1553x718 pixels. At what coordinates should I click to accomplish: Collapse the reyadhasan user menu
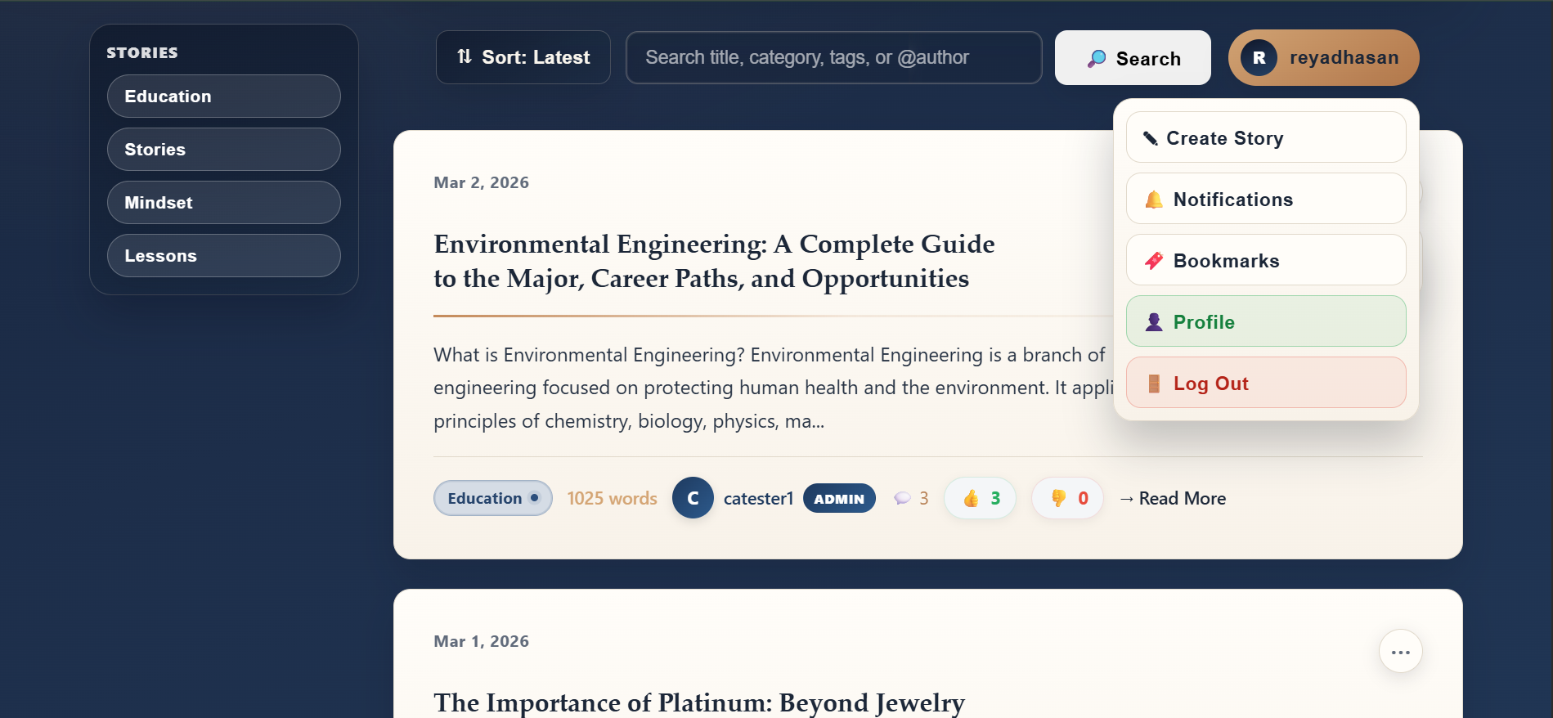coord(1323,57)
